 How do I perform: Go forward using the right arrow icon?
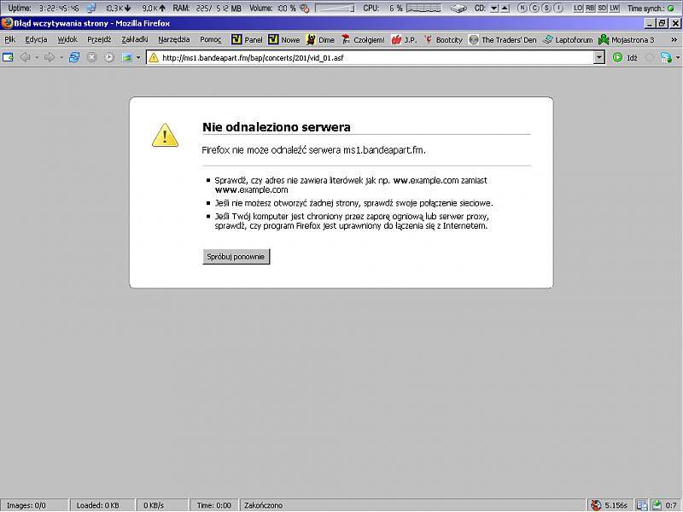tap(50, 57)
